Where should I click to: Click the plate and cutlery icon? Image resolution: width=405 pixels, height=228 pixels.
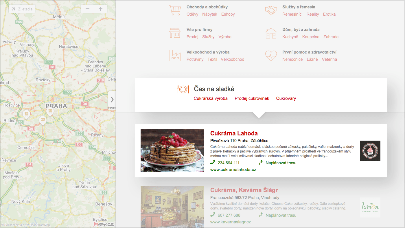pyautogui.click(x=183, y=89)
